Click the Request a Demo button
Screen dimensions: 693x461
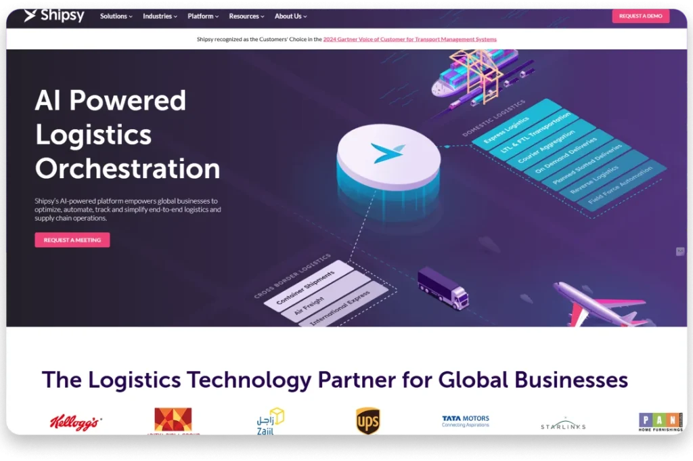click(640, 16)
